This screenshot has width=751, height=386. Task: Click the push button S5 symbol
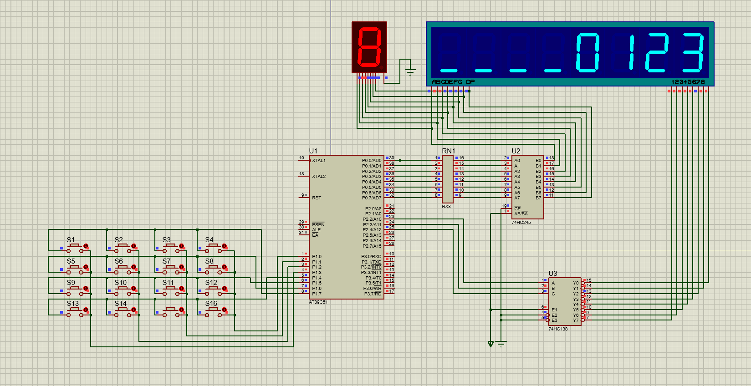click(75, 269)
